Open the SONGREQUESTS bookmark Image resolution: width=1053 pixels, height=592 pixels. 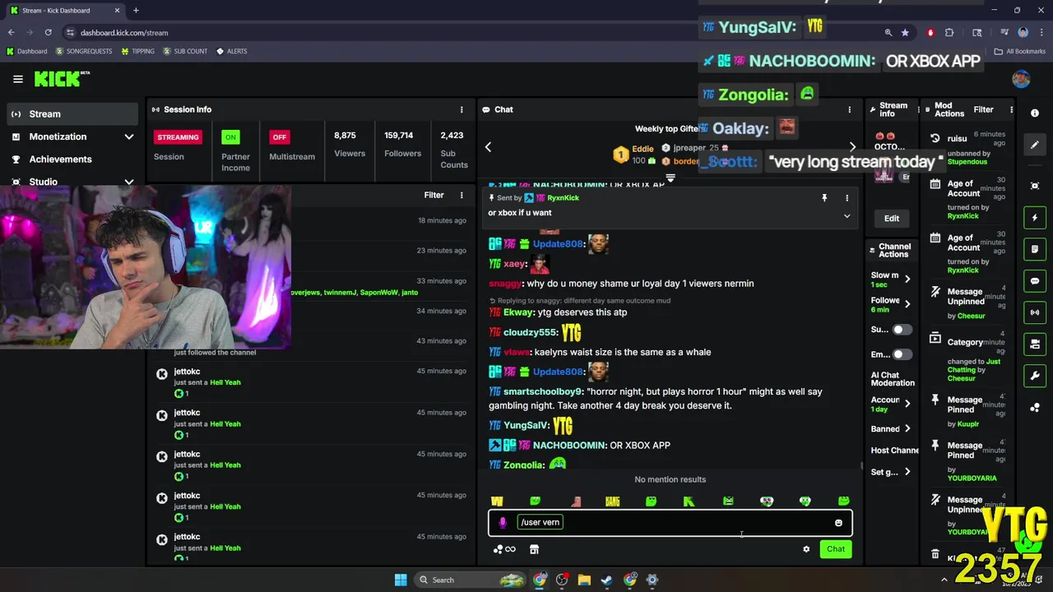coord(84,51)
